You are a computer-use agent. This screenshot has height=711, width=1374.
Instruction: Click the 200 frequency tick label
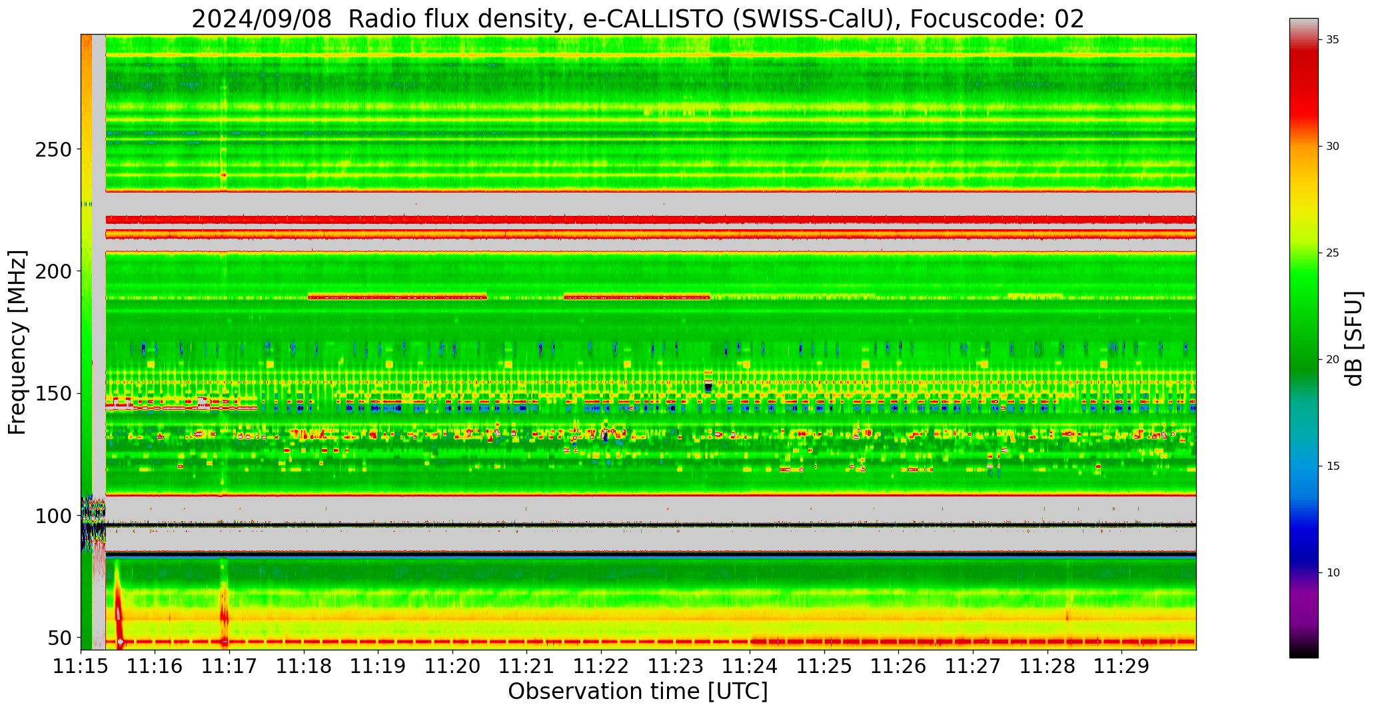pyautogui.click(x=53, y=271)
